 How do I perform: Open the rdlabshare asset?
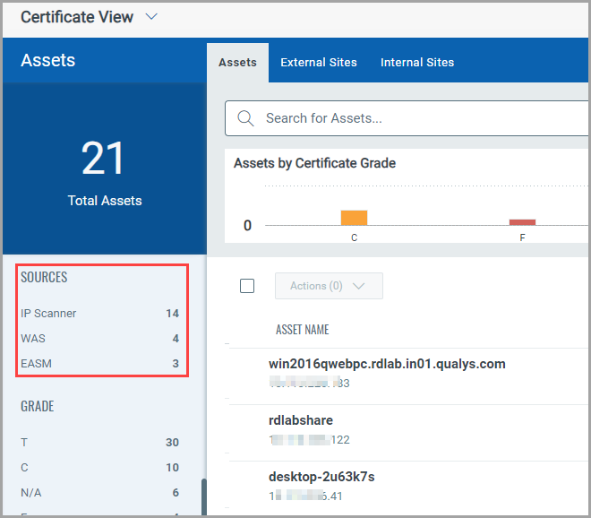coord(300,420)
